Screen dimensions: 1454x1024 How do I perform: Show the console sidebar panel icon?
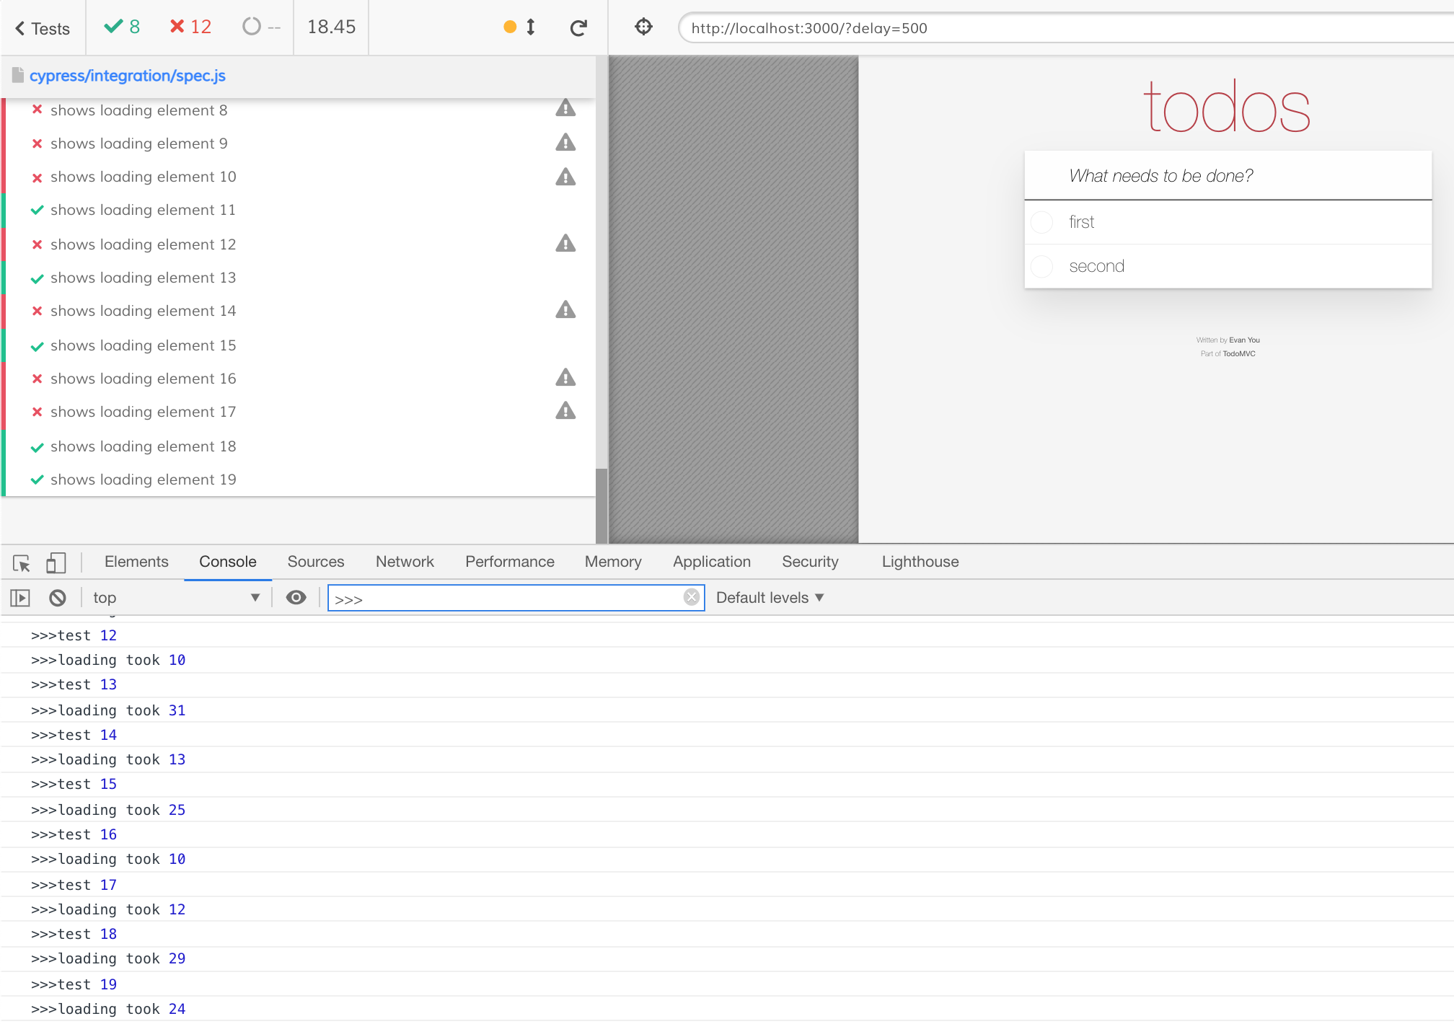coord(20,598)
